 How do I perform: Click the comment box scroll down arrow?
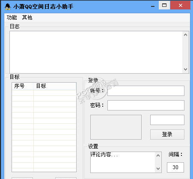point(158,169)
